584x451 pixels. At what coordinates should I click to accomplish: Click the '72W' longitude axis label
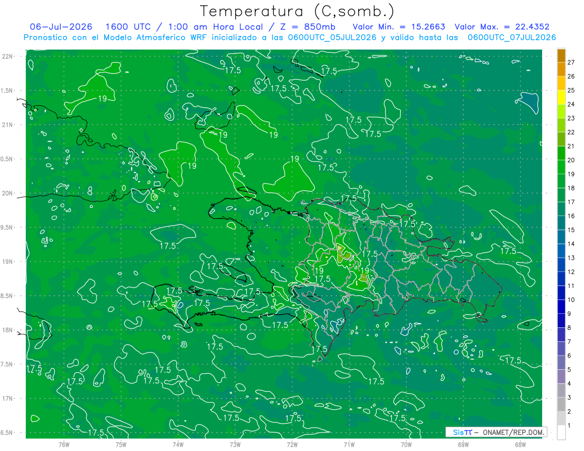pyautogui.click(x=292, y=444)
